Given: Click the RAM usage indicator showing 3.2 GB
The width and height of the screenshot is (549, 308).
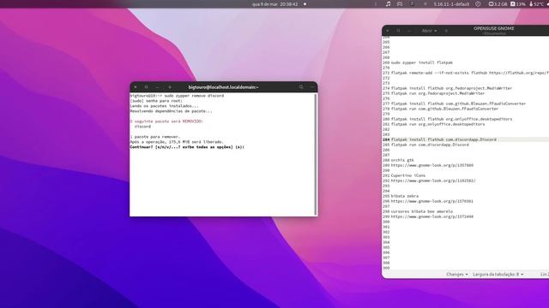Looking at the screenshot, I should (498, 3).
